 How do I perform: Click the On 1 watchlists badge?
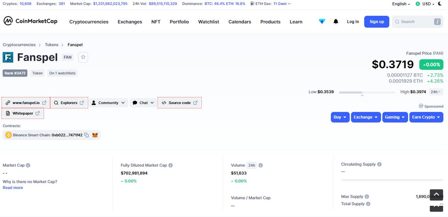click(x=62, y=73)
